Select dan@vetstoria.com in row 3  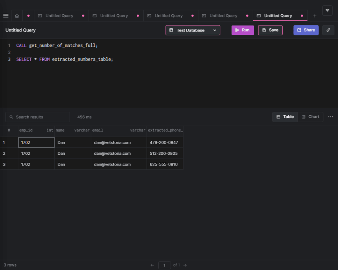119,164
